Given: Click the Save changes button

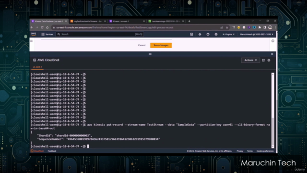Looking at the screenshot, I should (x=161, y=45).
